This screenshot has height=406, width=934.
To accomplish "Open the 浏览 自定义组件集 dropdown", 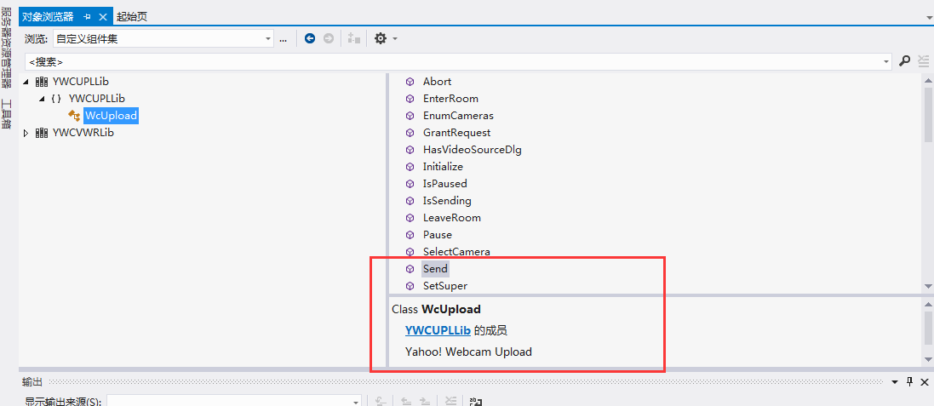I will [268, 38].
